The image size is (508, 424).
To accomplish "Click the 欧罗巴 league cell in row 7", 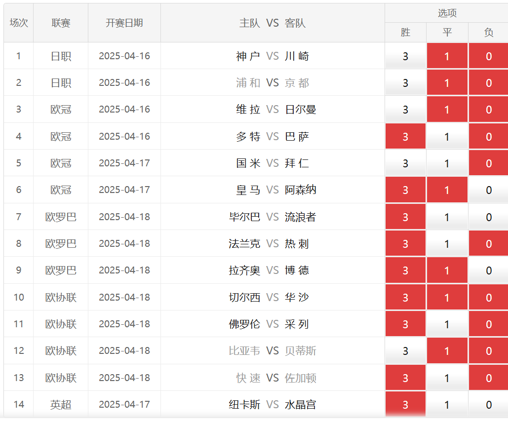I will tap(61, 217).
